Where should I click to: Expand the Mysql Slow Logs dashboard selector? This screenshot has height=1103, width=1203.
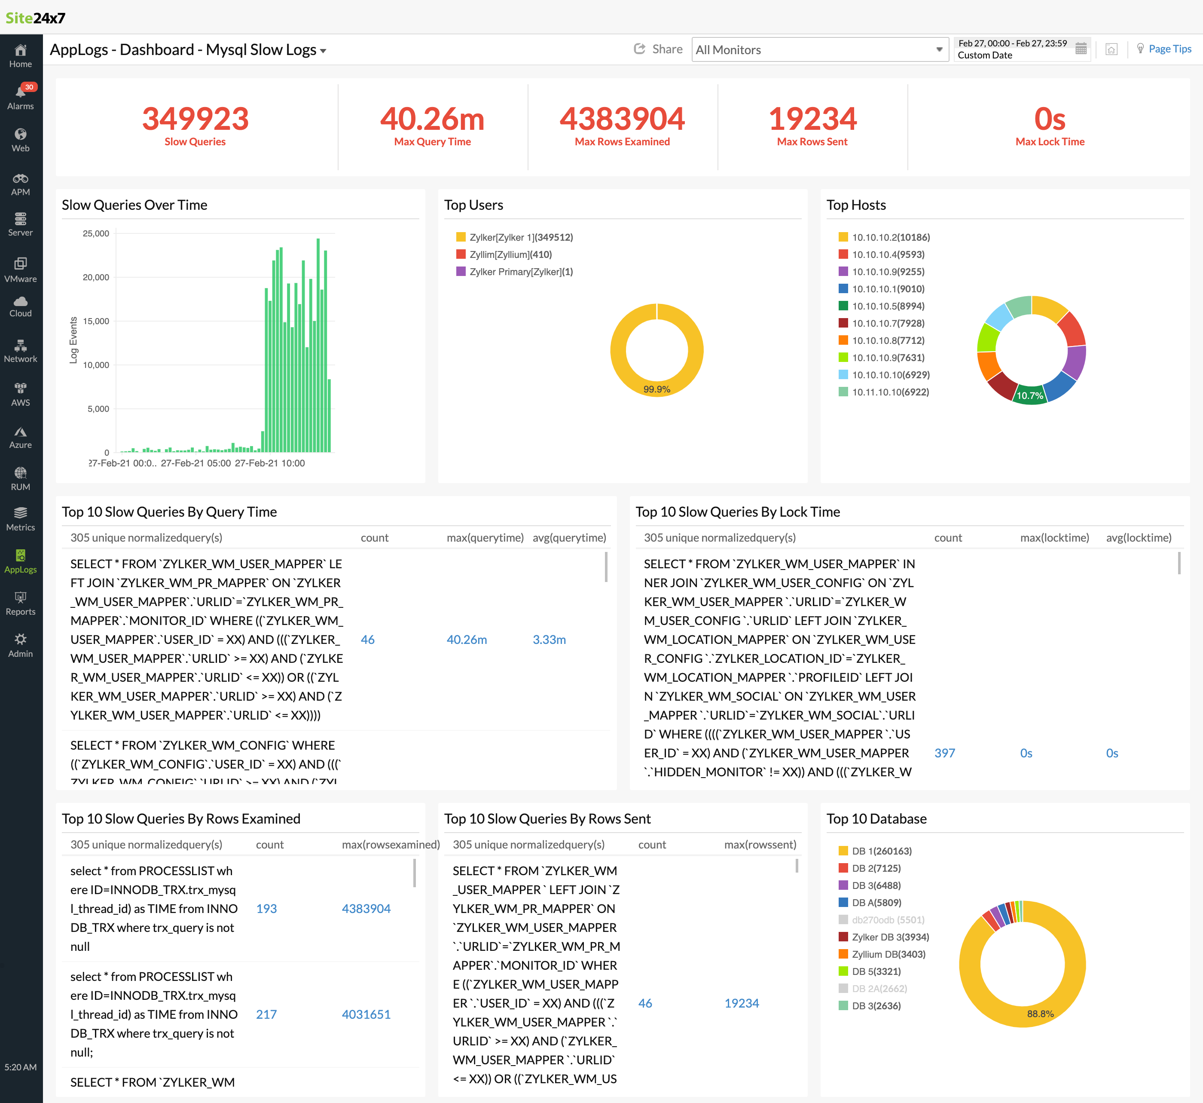click(x=323, y=51)
